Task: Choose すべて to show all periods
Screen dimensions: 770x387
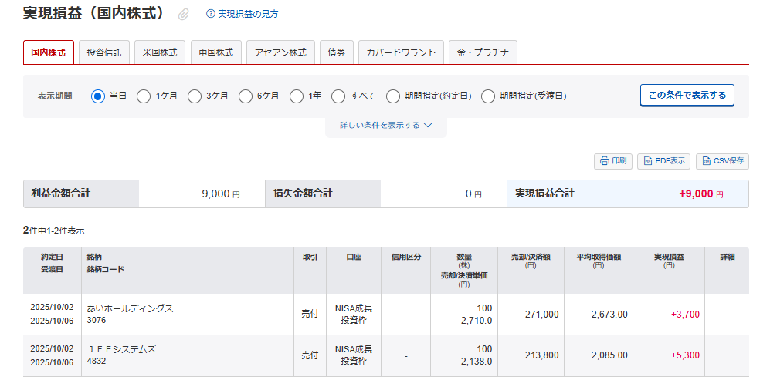Action: 338,96
